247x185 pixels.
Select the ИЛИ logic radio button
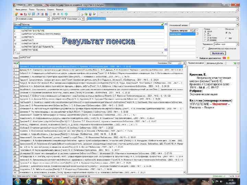point(205,32)
